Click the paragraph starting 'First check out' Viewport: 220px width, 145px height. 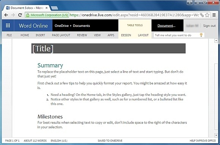click(x=112, y=86)
